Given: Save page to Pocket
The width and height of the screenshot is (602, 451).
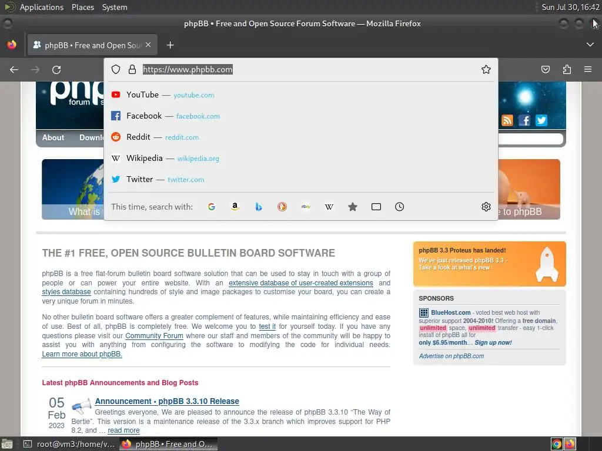Looking at the screenshot, I should pos(546,69).
